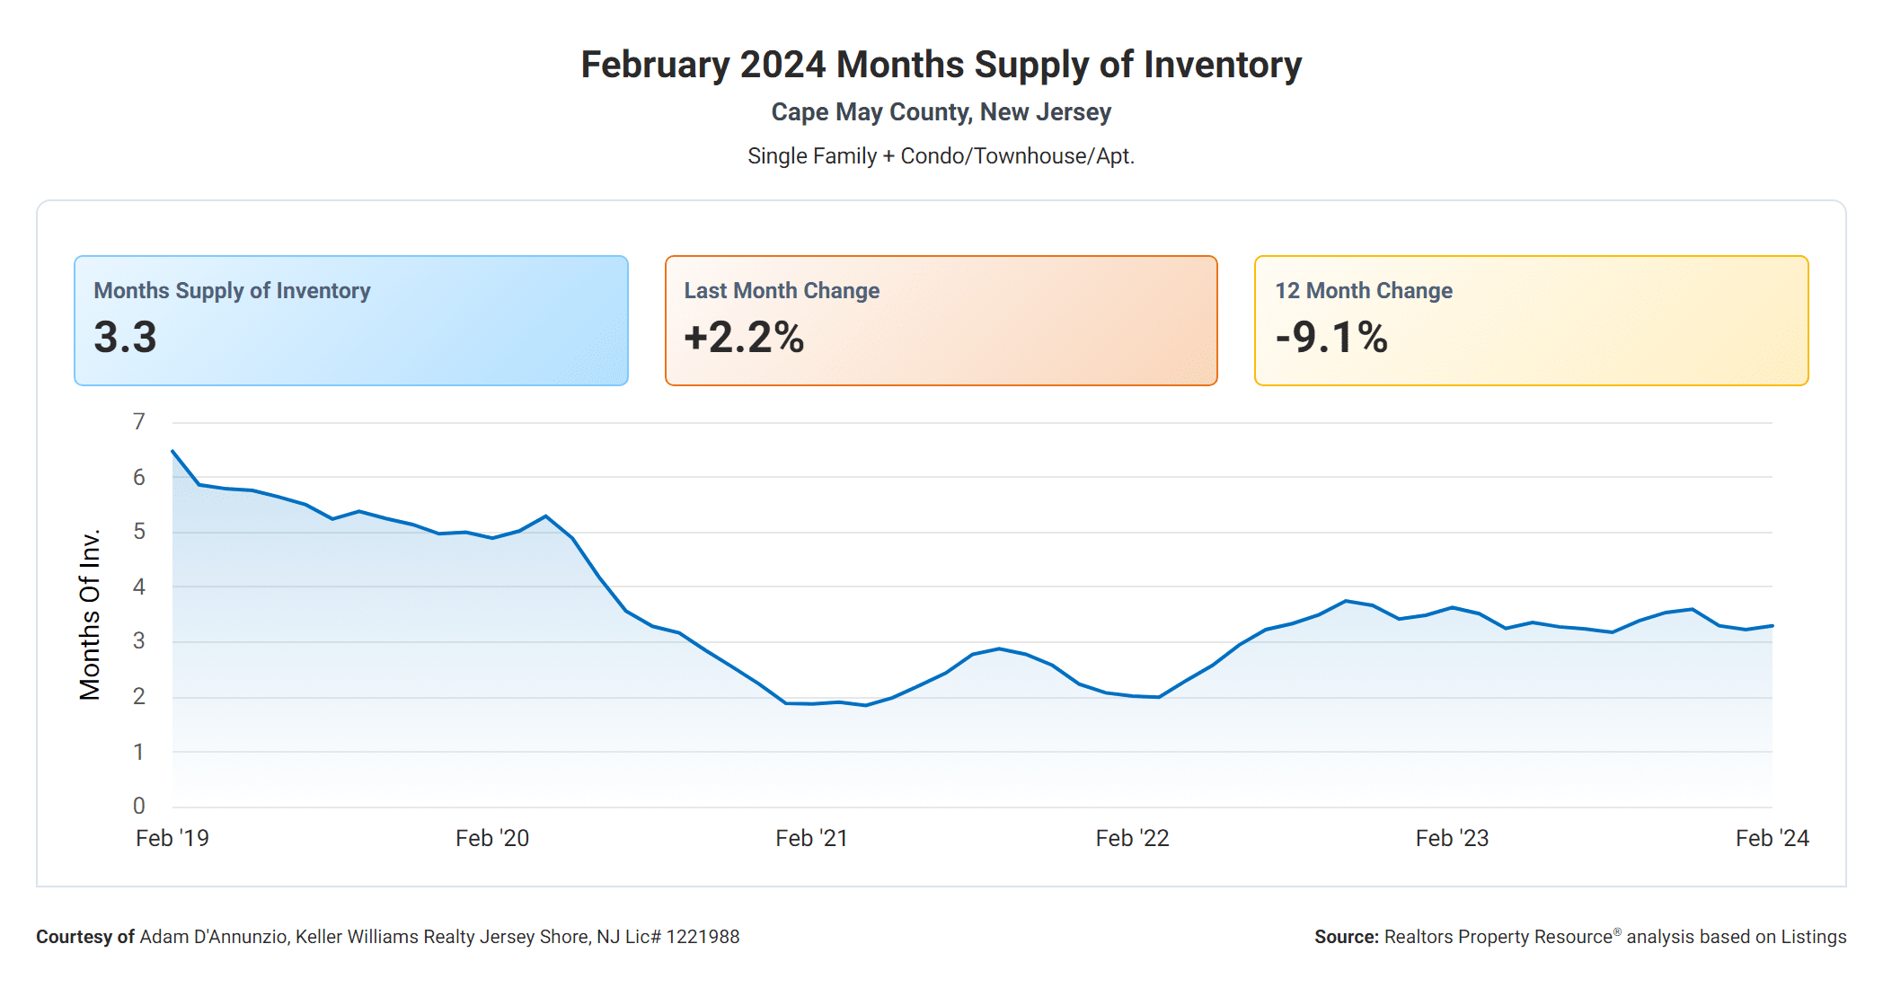The width and height of the screenshot is (1883, 988).
Task: Click the Cape May County subtitle
Action: pyautogui.click(x=941, y=112)
